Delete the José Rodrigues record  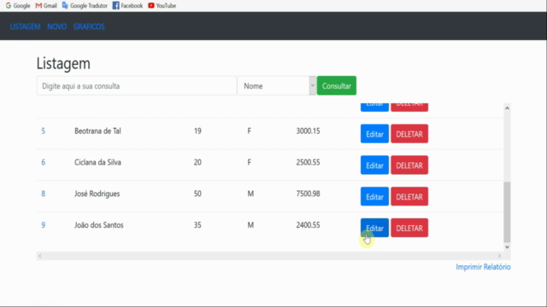click(409, 197)
